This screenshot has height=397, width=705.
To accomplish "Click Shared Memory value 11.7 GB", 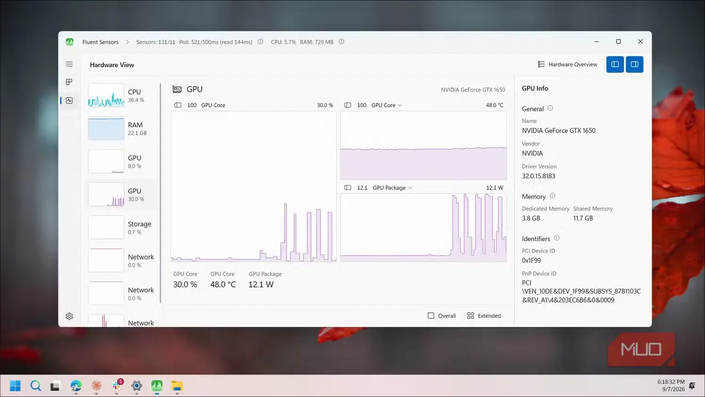I will tap(583, 218).
